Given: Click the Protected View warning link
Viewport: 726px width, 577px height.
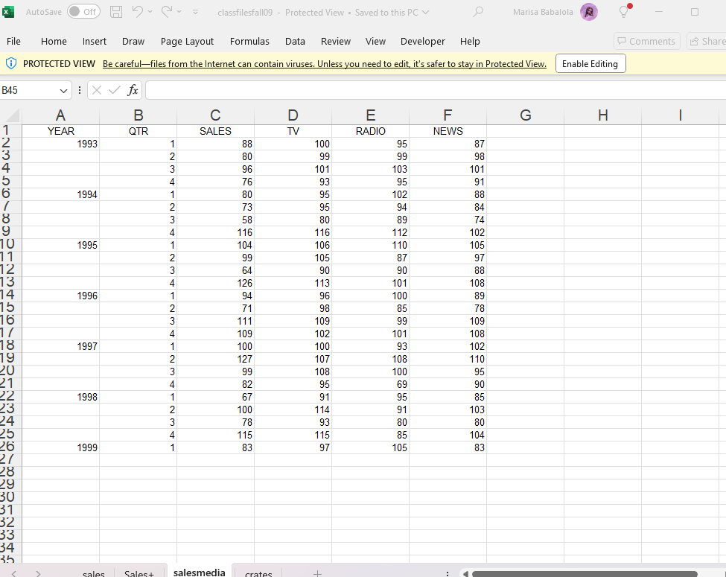Looking at the screenshot, I should tap(324, 63).
